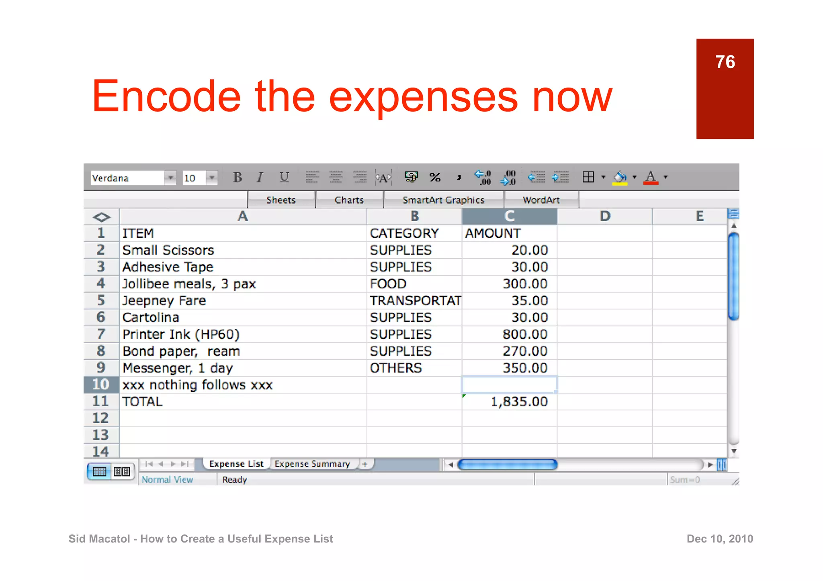Viewport: 823px width, 581px height.
Task: Select column A header
Action: click(243, 216)
